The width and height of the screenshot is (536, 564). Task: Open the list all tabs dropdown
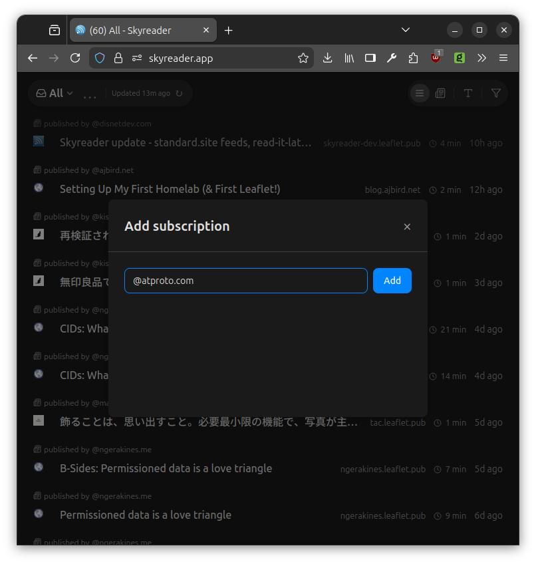406,30
